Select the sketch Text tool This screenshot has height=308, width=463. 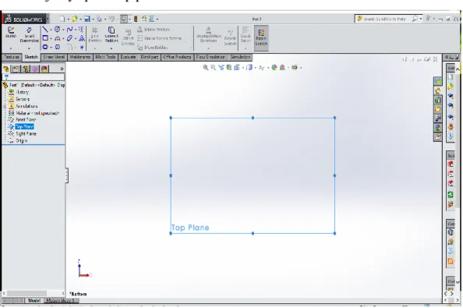point(82,38)
